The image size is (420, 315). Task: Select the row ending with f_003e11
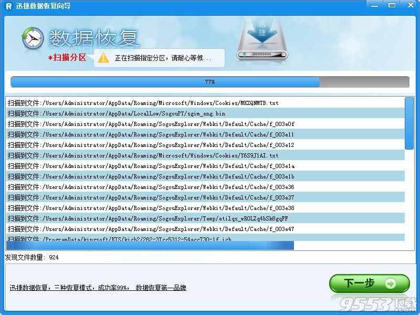point(205,134)
